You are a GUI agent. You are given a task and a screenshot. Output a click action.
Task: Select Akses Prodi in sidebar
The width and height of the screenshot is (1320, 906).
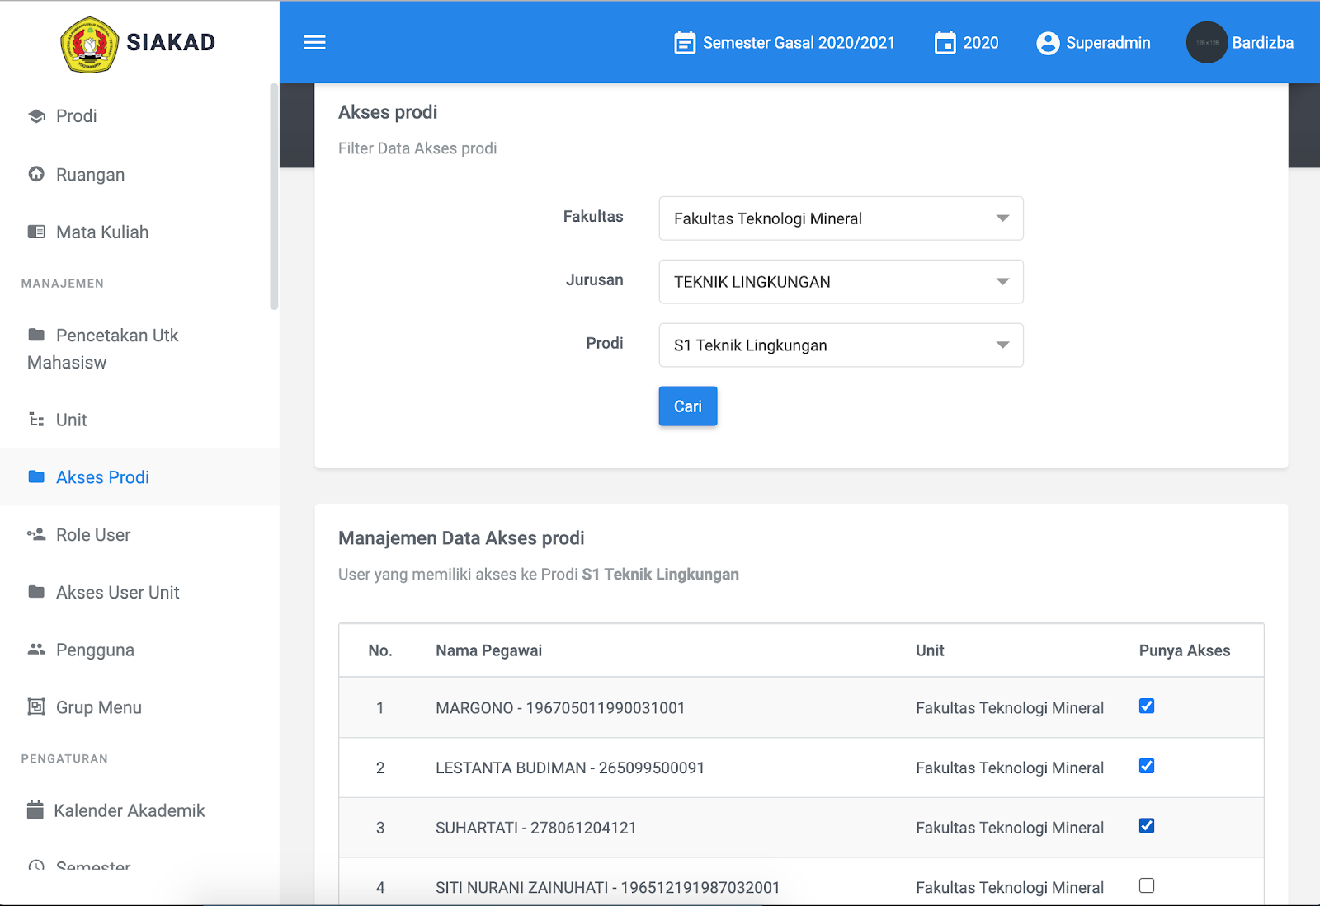coord(139,477)
